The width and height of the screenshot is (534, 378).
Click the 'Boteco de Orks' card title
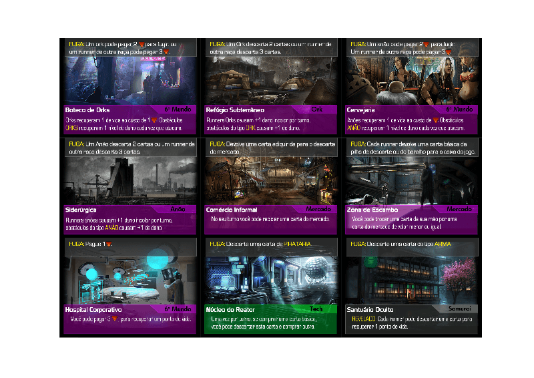87,110
